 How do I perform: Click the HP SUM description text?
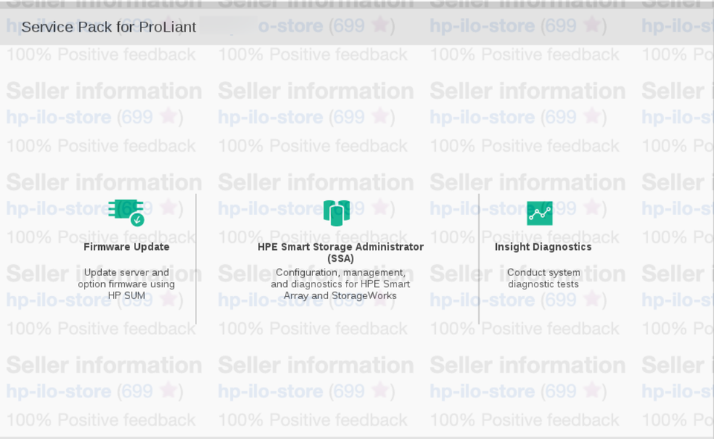tap(126, 283)
